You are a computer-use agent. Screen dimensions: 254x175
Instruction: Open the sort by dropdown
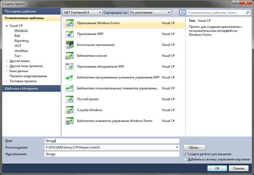click(150, 12)
